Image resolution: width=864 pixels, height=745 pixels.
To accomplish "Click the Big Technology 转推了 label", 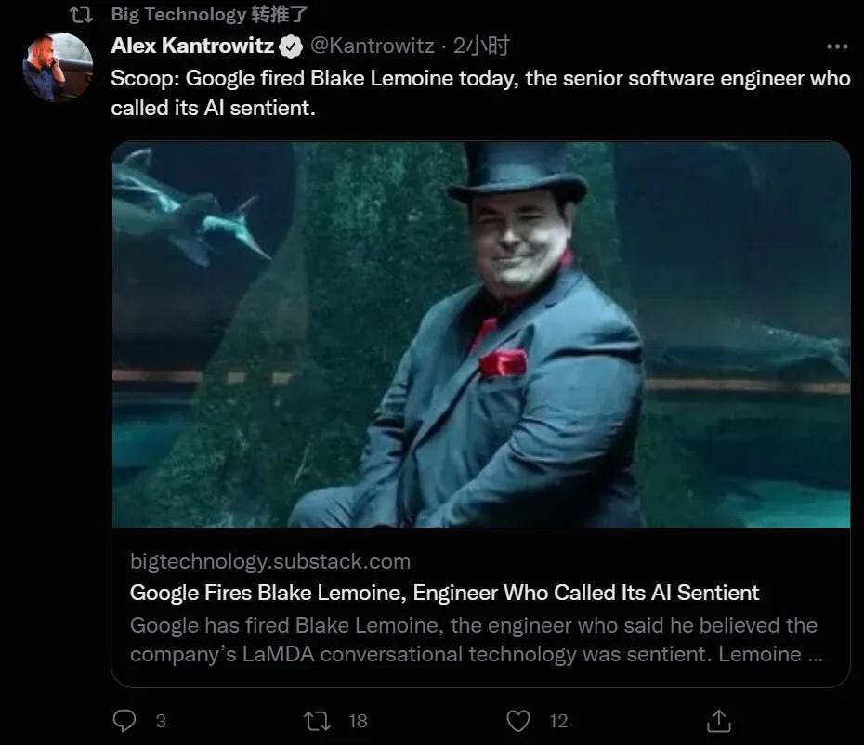I will pyautogui.click(x=210, y=14).
